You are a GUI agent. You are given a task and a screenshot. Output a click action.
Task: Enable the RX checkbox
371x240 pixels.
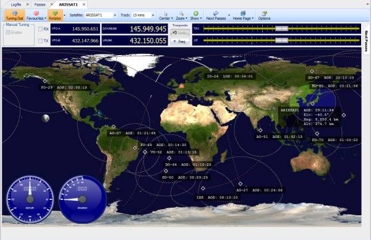click(40, 29)
